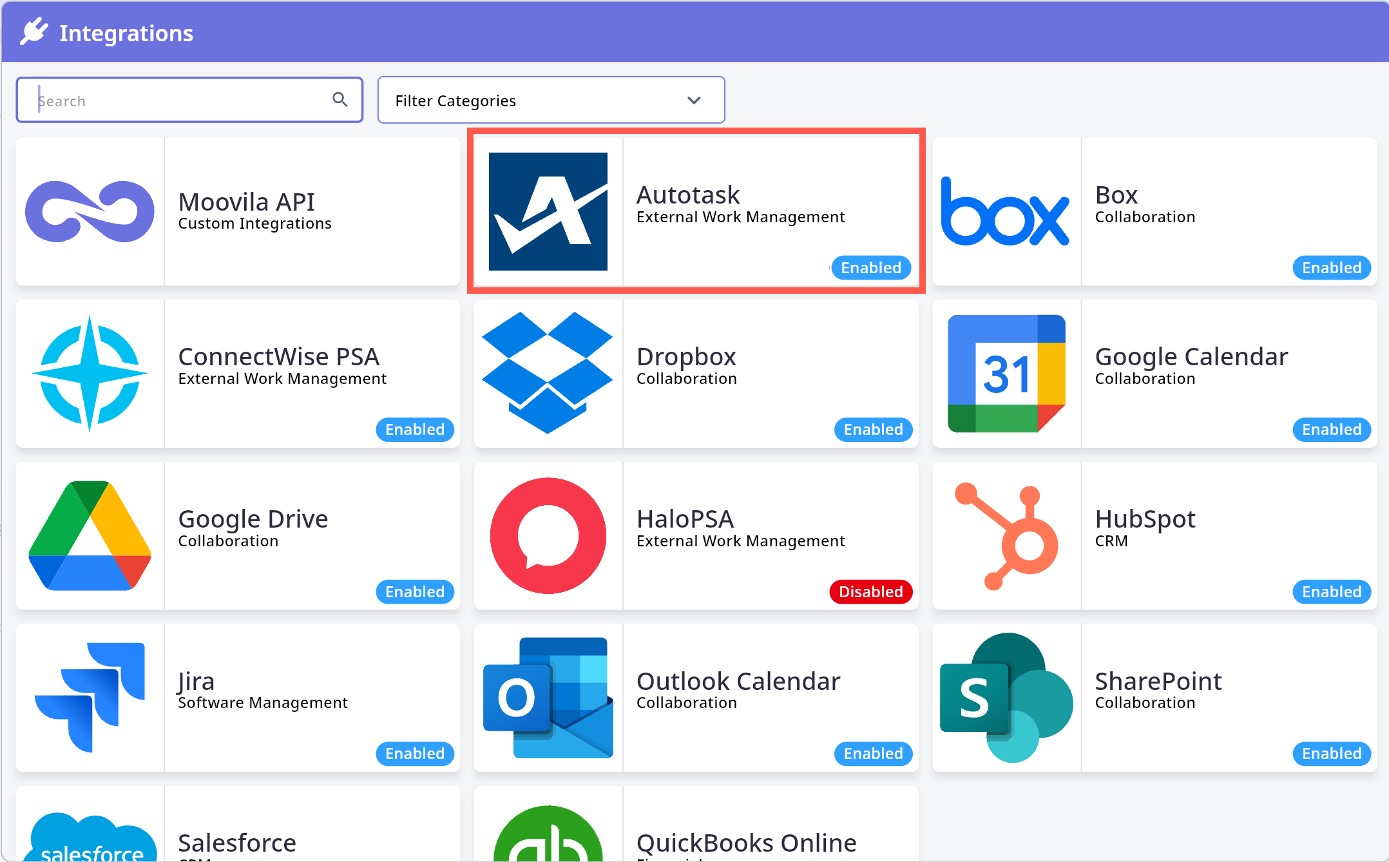The width and height of the screenshot is (1389, 862).
Task: Click the Dropbox logo
Action: (x=548, y=373)
